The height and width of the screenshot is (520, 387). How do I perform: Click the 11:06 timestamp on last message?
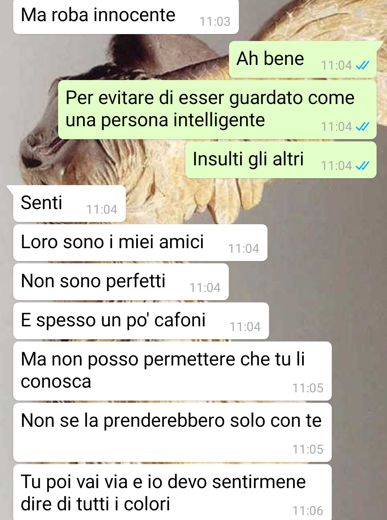308,510
